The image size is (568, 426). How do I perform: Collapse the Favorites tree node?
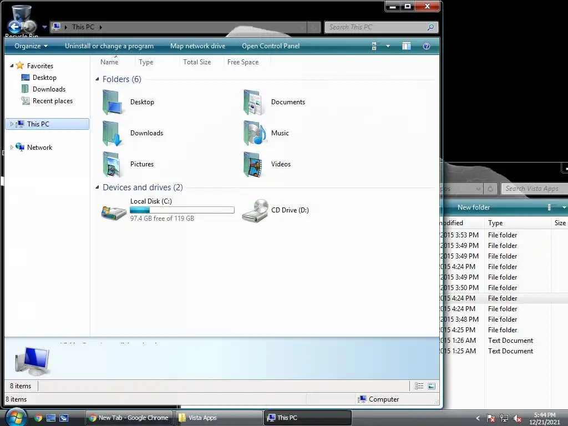coord(12,65)
